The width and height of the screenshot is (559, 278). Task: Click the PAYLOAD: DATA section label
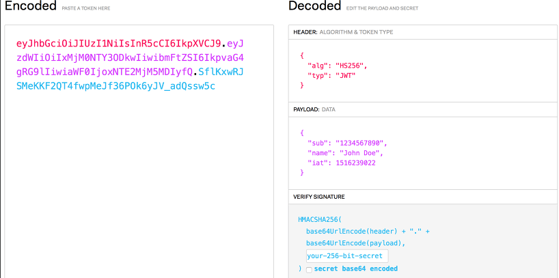[x=314, y=109]
